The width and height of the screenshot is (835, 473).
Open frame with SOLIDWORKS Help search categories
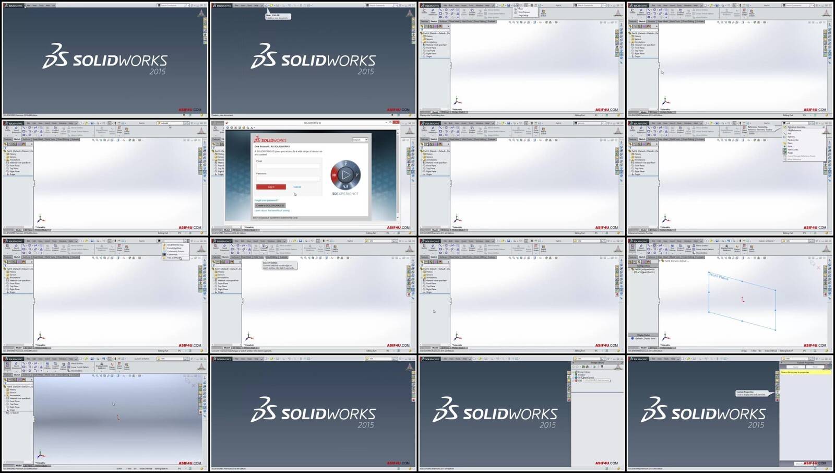click(x=105, y=295)
